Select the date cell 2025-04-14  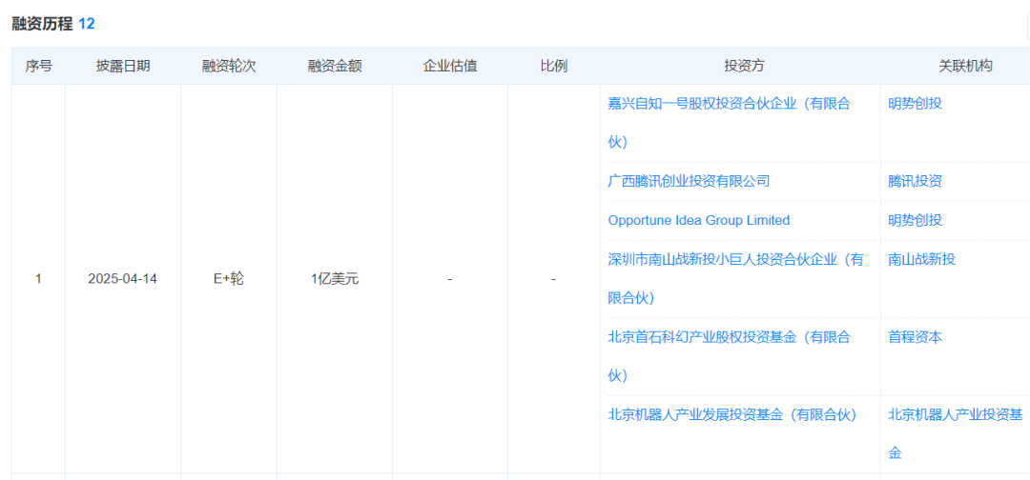[123, 279]
